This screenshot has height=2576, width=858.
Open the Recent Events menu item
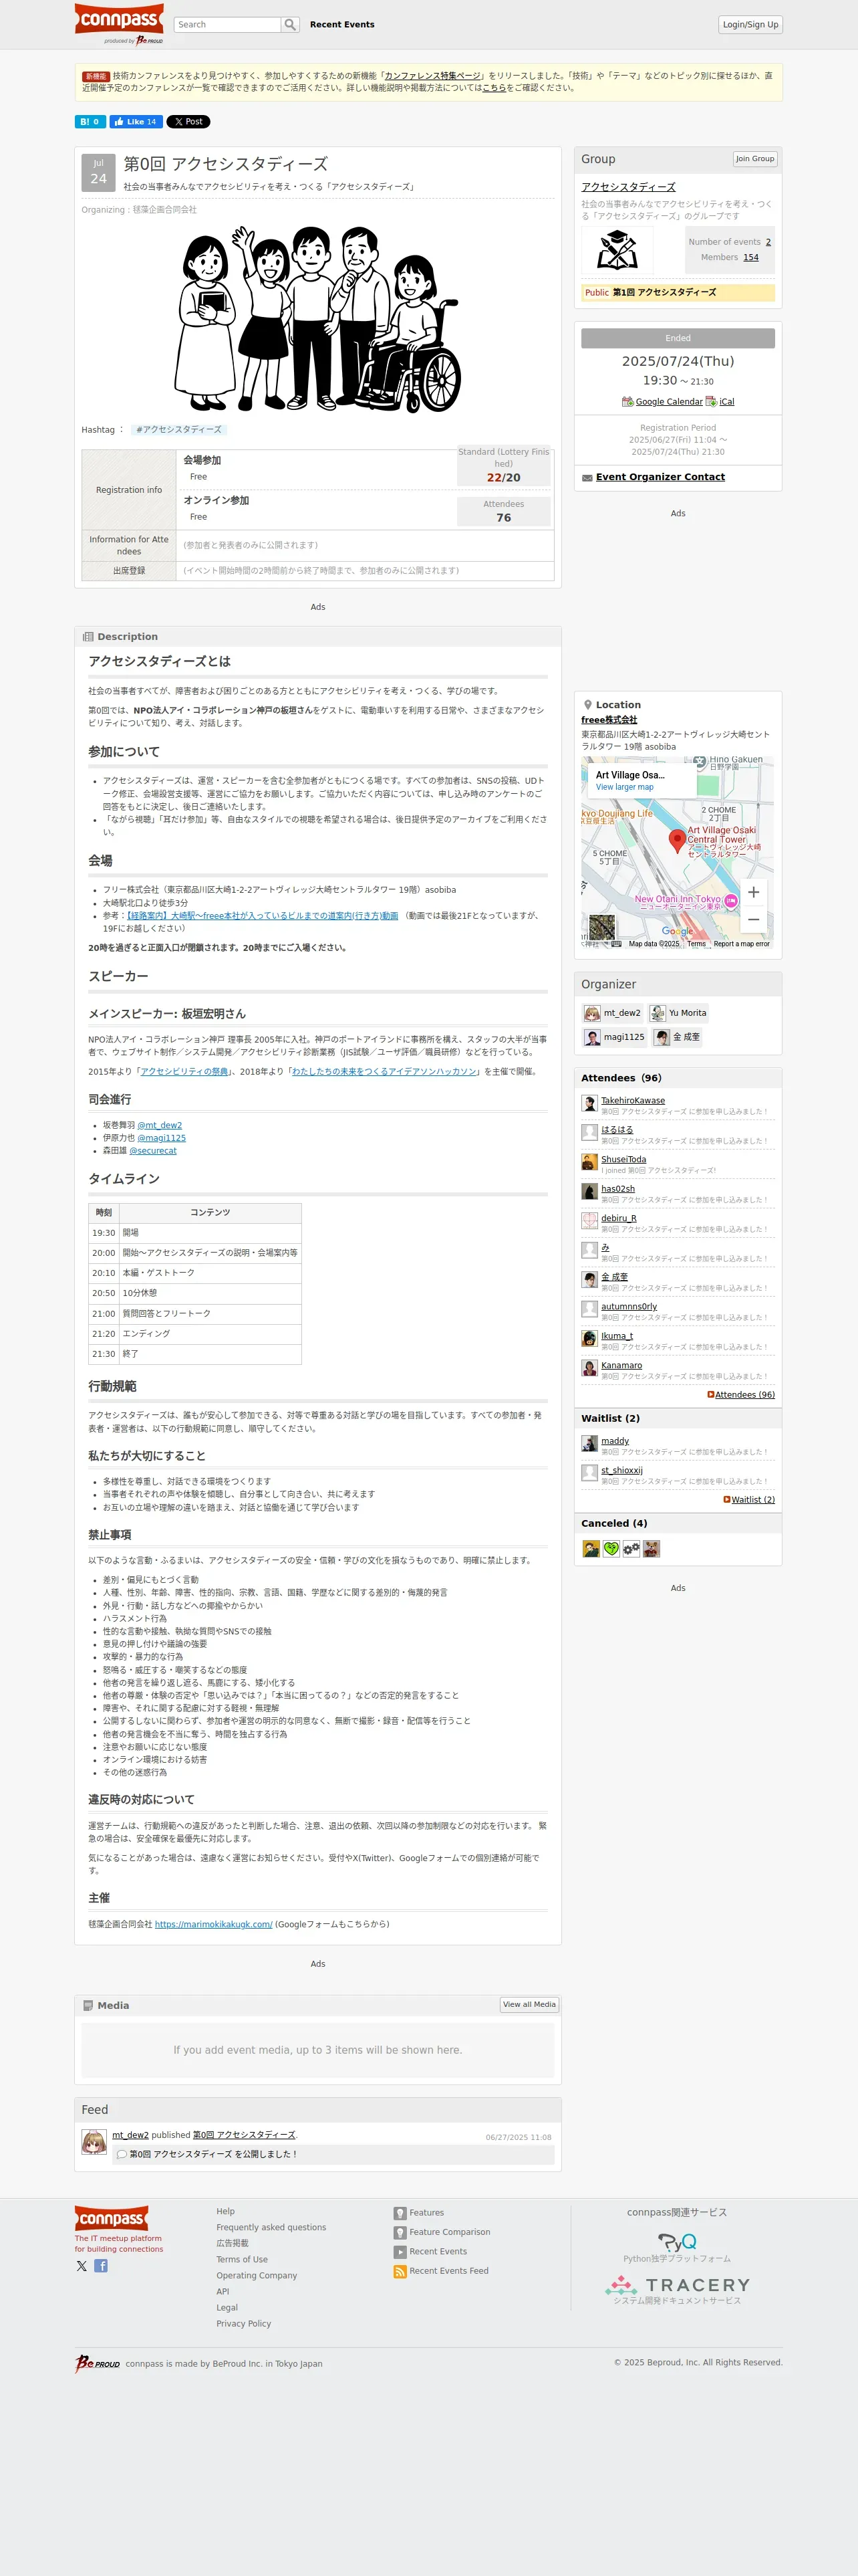(341, 24)
